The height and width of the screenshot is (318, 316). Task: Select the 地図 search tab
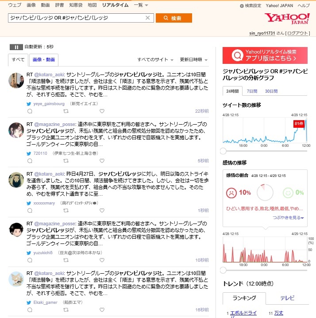[x=92, y=5]
